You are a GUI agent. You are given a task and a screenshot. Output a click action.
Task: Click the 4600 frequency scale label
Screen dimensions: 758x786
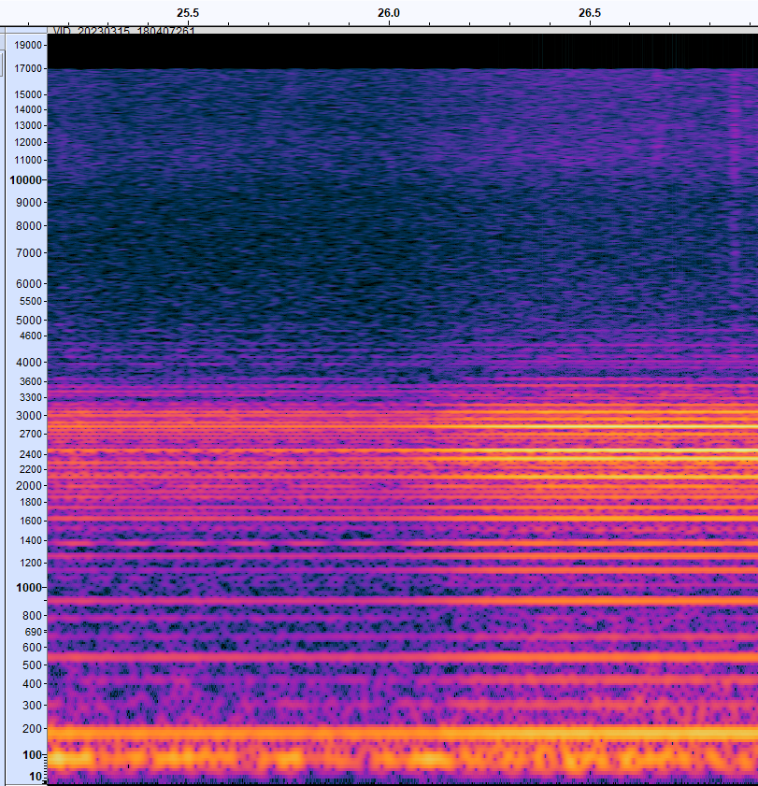point(31,336)
